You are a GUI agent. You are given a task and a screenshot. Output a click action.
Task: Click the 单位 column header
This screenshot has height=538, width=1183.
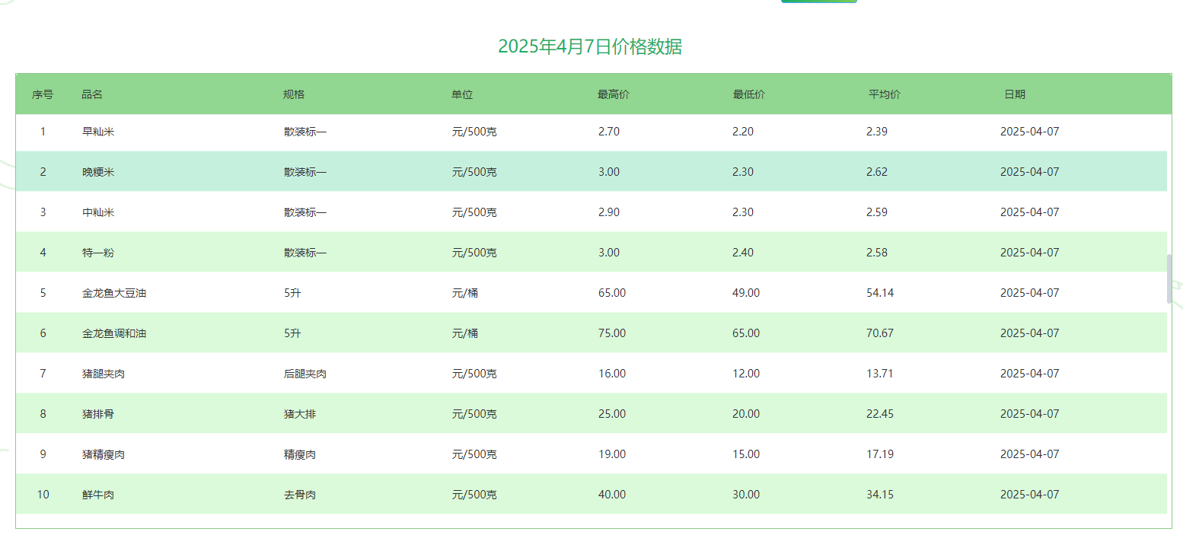tap(462, 94)
